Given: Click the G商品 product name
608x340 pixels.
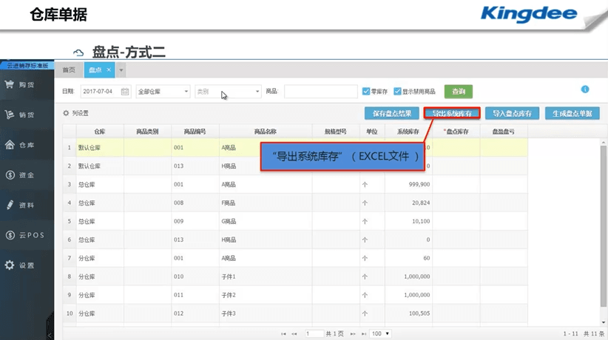Looking at the screenshot, I should pyautogui.click(x=229, y=221).
